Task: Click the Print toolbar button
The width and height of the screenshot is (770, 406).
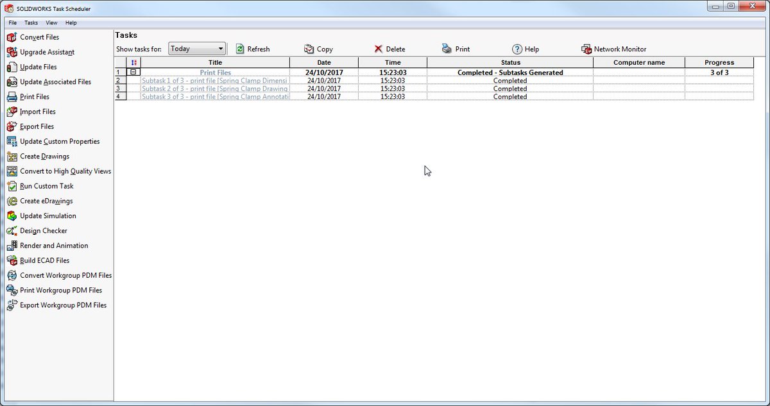Action: coord(456,49)
